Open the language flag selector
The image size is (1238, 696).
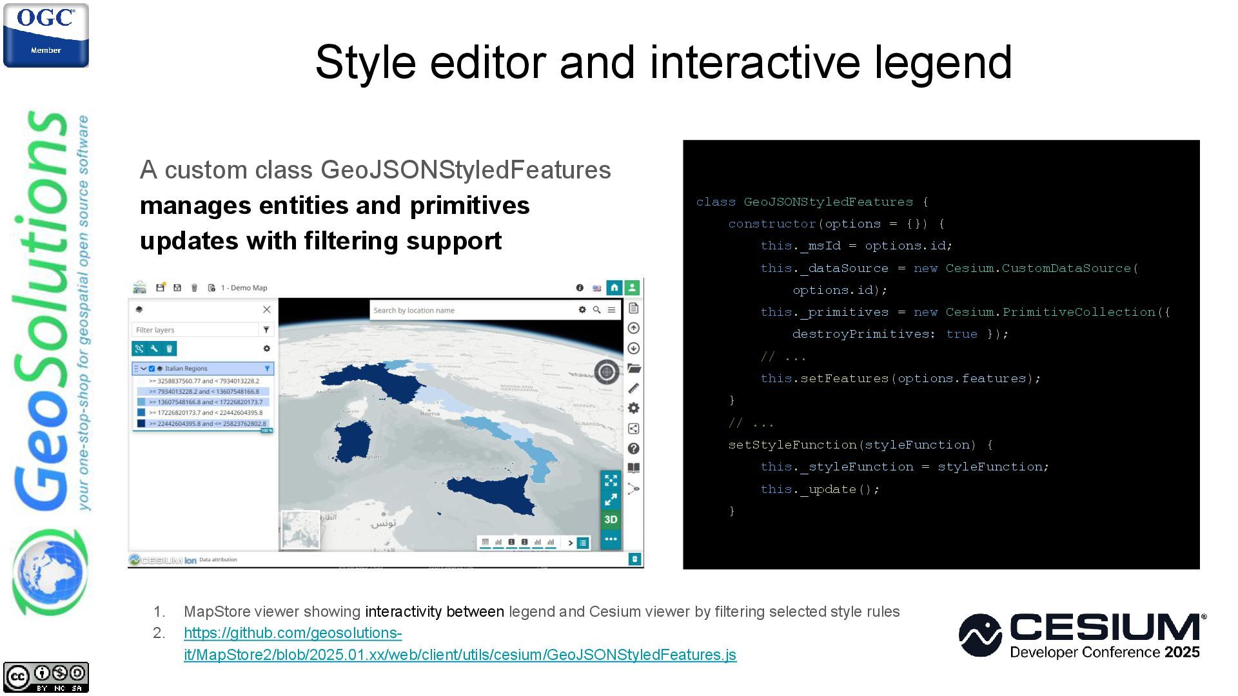[x=596, y=288]
